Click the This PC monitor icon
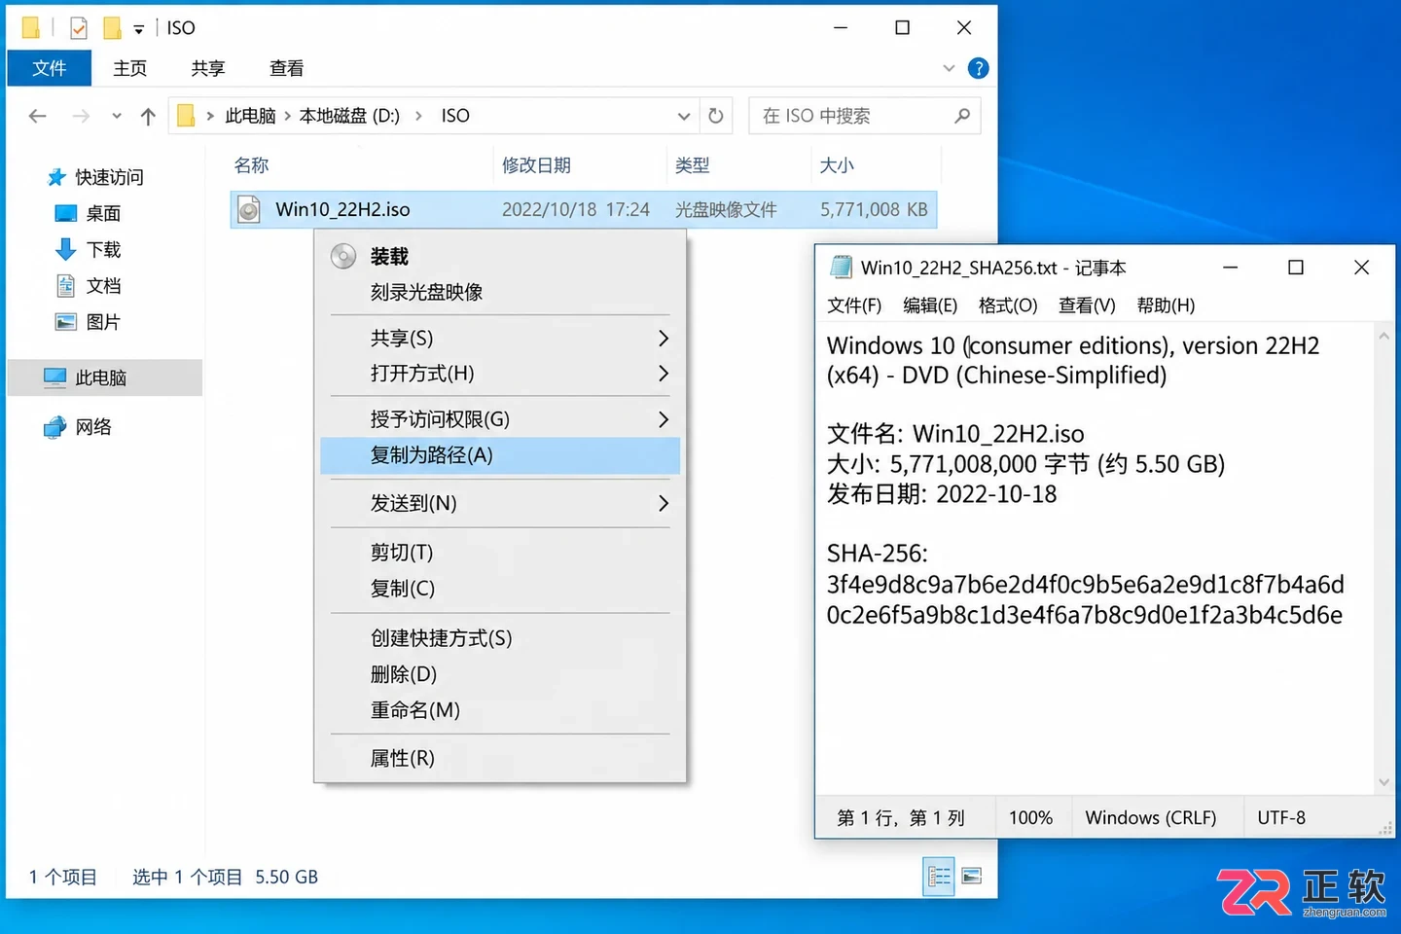The width and height of the screenshot is (1401, 934). tap(55, 377)
